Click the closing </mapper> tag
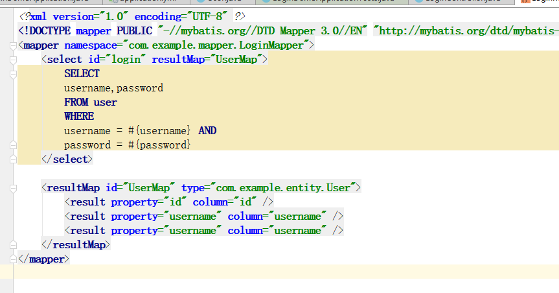This screenshot has height=293, width=559. pos(43,259)
